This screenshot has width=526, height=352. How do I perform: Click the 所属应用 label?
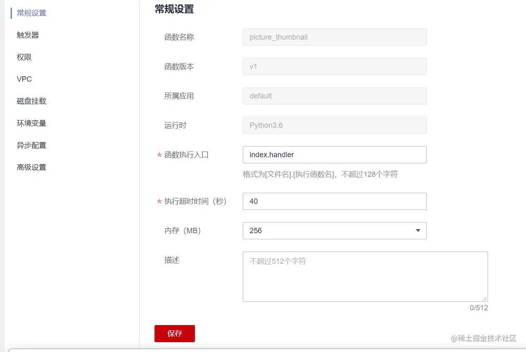point(179,96)
